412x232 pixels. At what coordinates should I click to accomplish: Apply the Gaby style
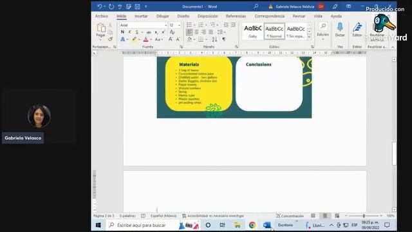[252, 32]
